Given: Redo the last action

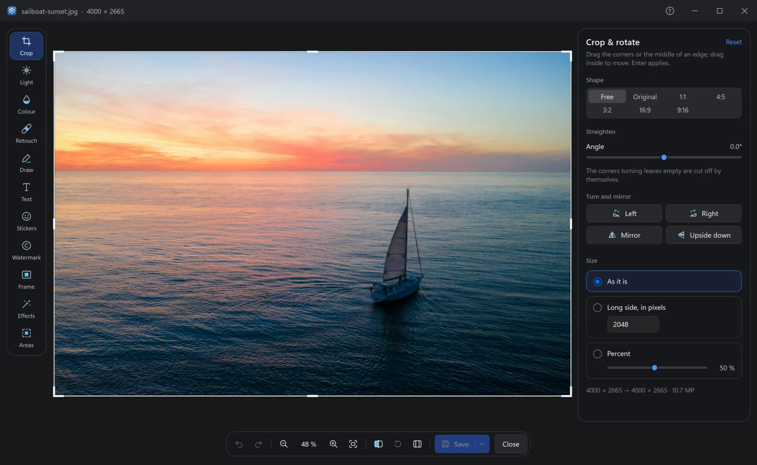Looking at the screenshot, I should pos(259,444).
